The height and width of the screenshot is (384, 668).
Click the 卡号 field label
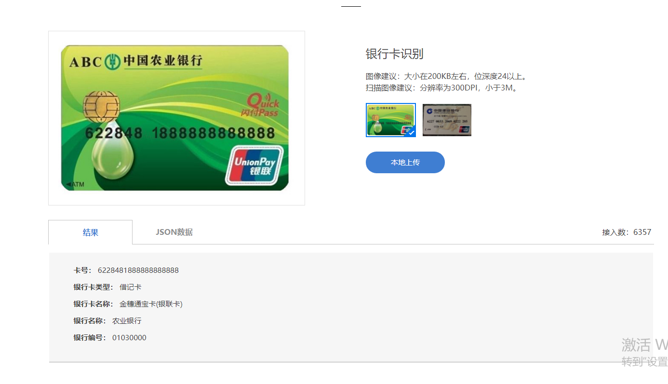[x=82, y=270]
